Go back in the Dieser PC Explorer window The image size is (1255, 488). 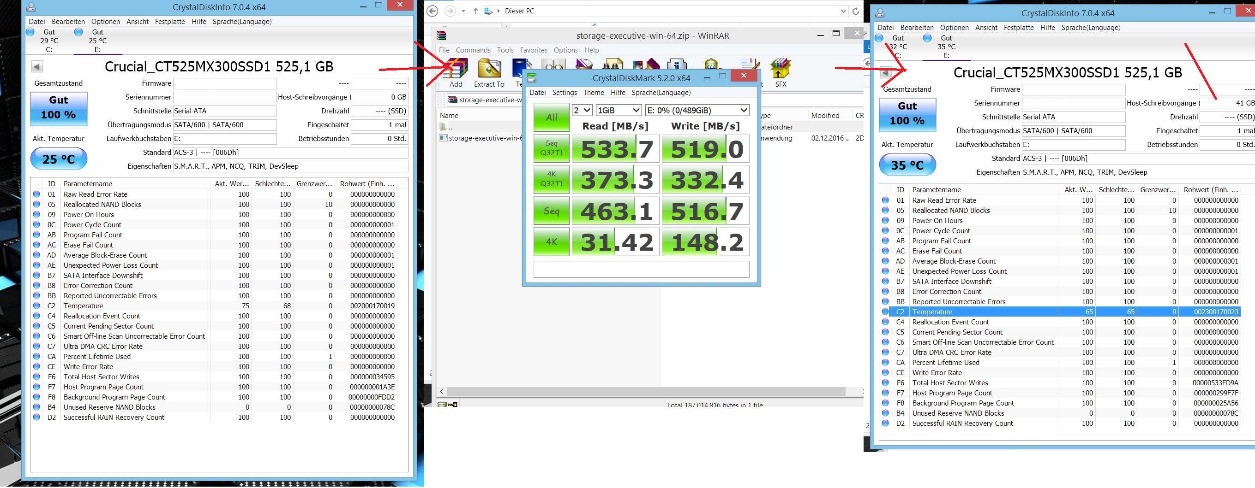click(432, 11)
